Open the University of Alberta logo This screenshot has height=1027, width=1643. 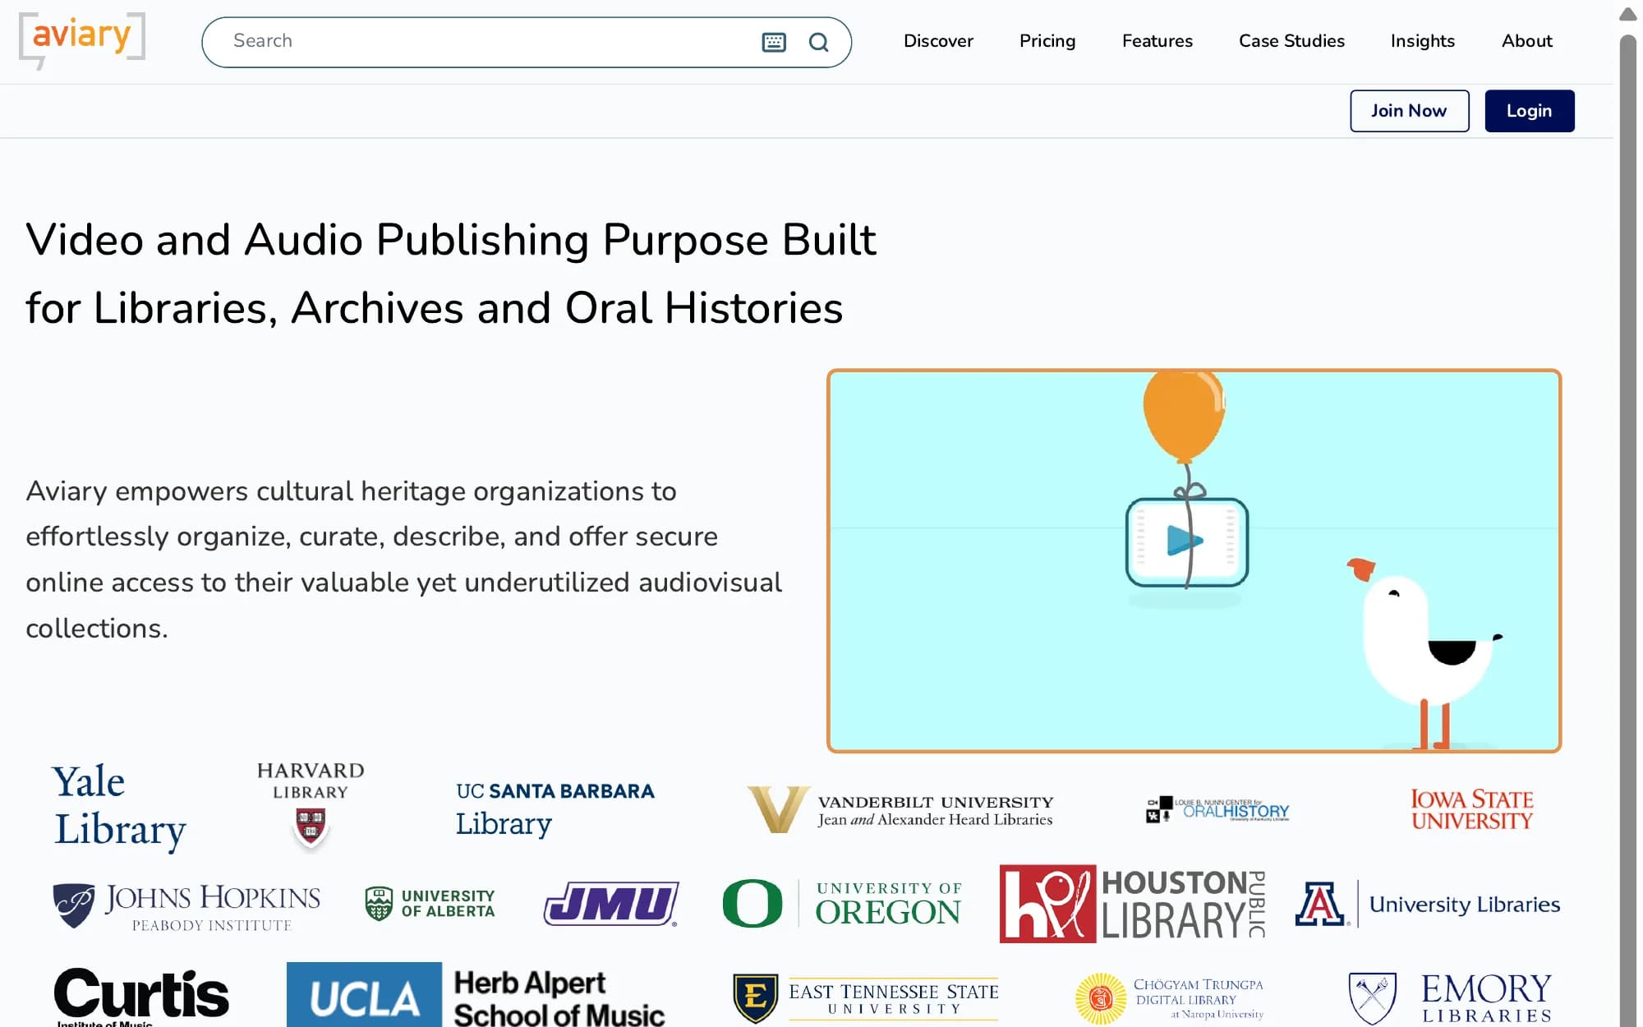point(430,904)
